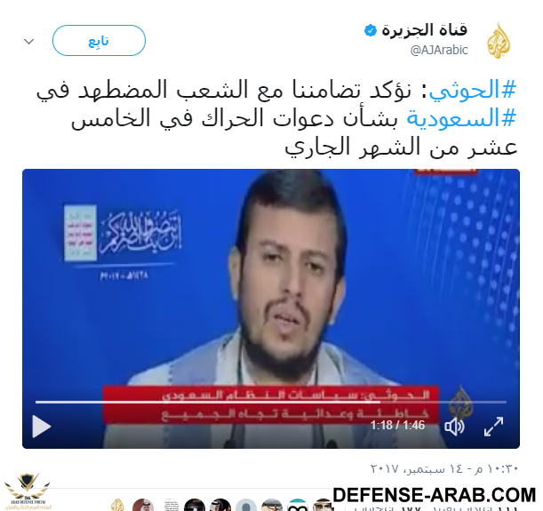Screen dimensions: 543x511
Task: Expand the tweet options chevron
Action: click(28, 42)
